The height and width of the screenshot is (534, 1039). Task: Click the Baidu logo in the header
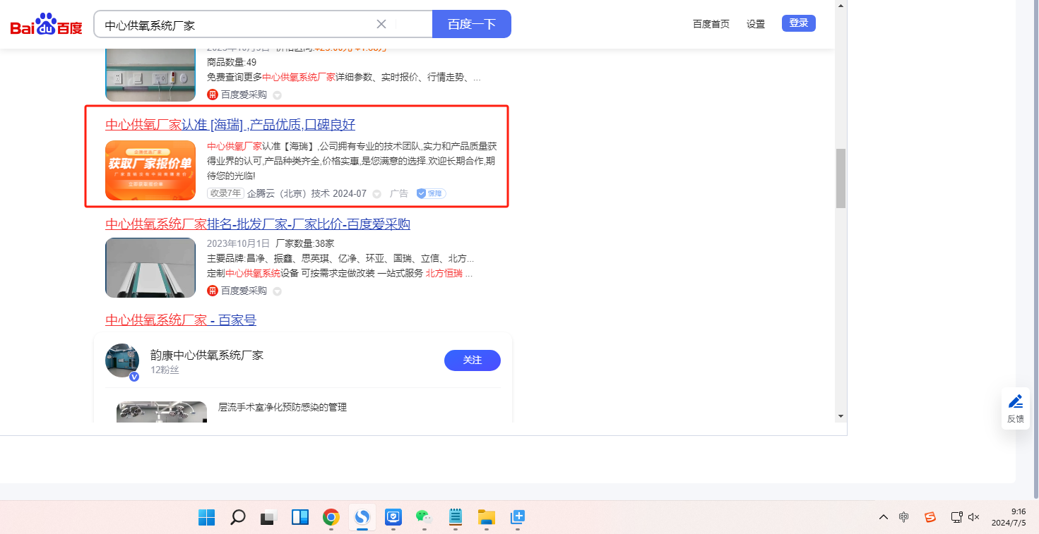(x=47, y=25)
